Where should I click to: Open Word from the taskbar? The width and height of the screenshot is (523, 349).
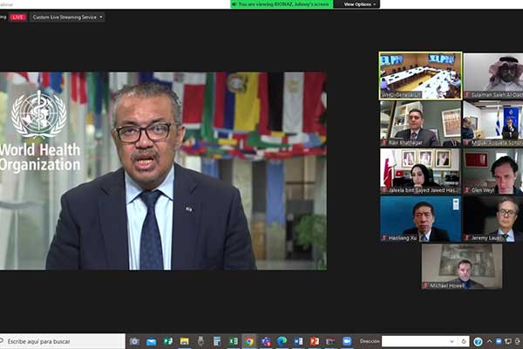(298, 341)
